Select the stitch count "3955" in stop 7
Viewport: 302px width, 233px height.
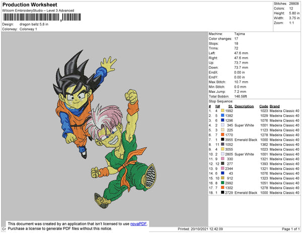[229, 140]
